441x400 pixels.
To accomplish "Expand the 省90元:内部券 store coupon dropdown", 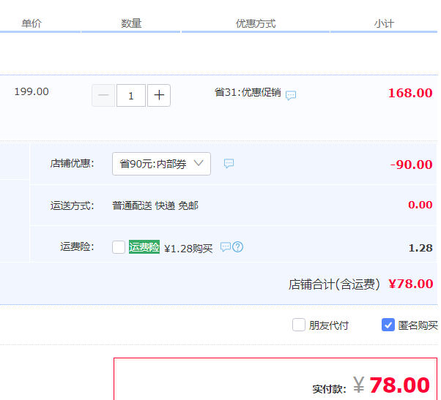I will click(161, 164).
